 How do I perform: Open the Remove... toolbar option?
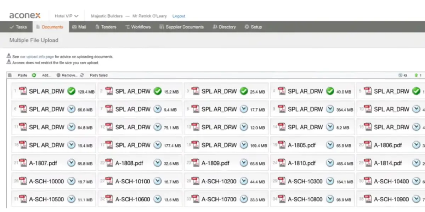click(x=67, y=75)
